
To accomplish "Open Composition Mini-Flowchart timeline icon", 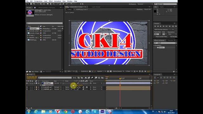I will tap(75, 78).
